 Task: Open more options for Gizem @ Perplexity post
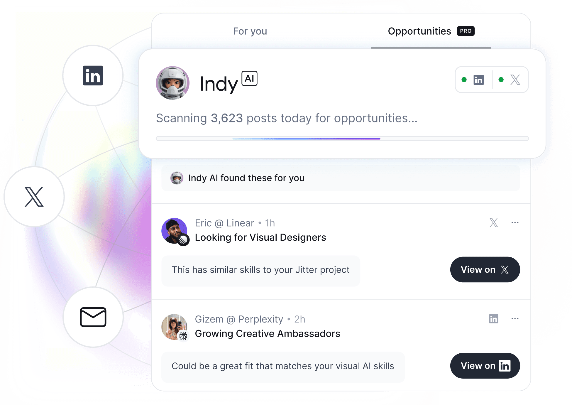point(515,319)
